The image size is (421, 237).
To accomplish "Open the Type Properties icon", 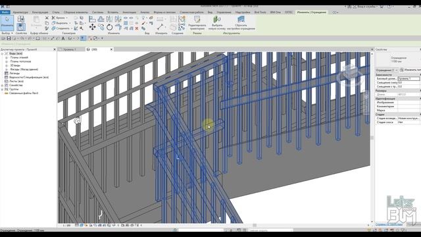I will tap(20, 19).
